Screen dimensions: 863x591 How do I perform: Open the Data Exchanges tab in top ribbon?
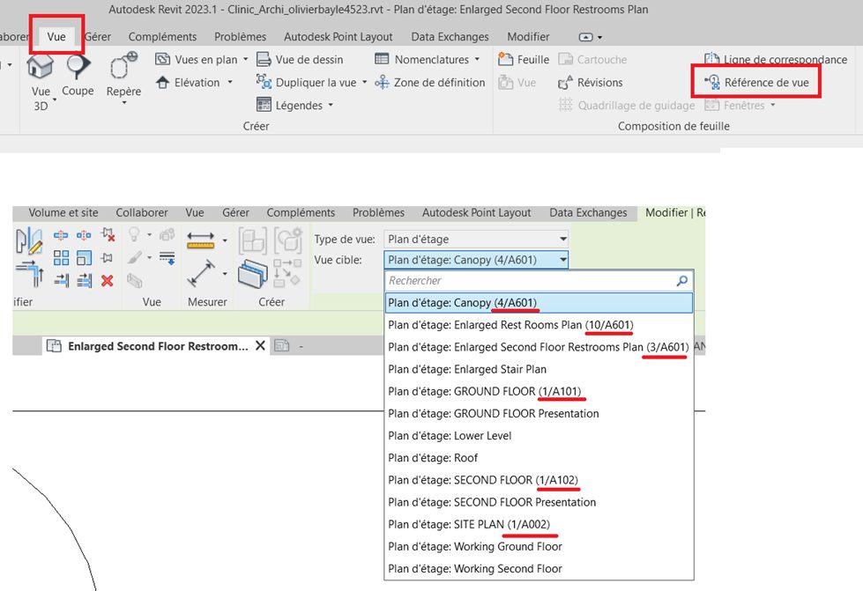click(450, 37)
